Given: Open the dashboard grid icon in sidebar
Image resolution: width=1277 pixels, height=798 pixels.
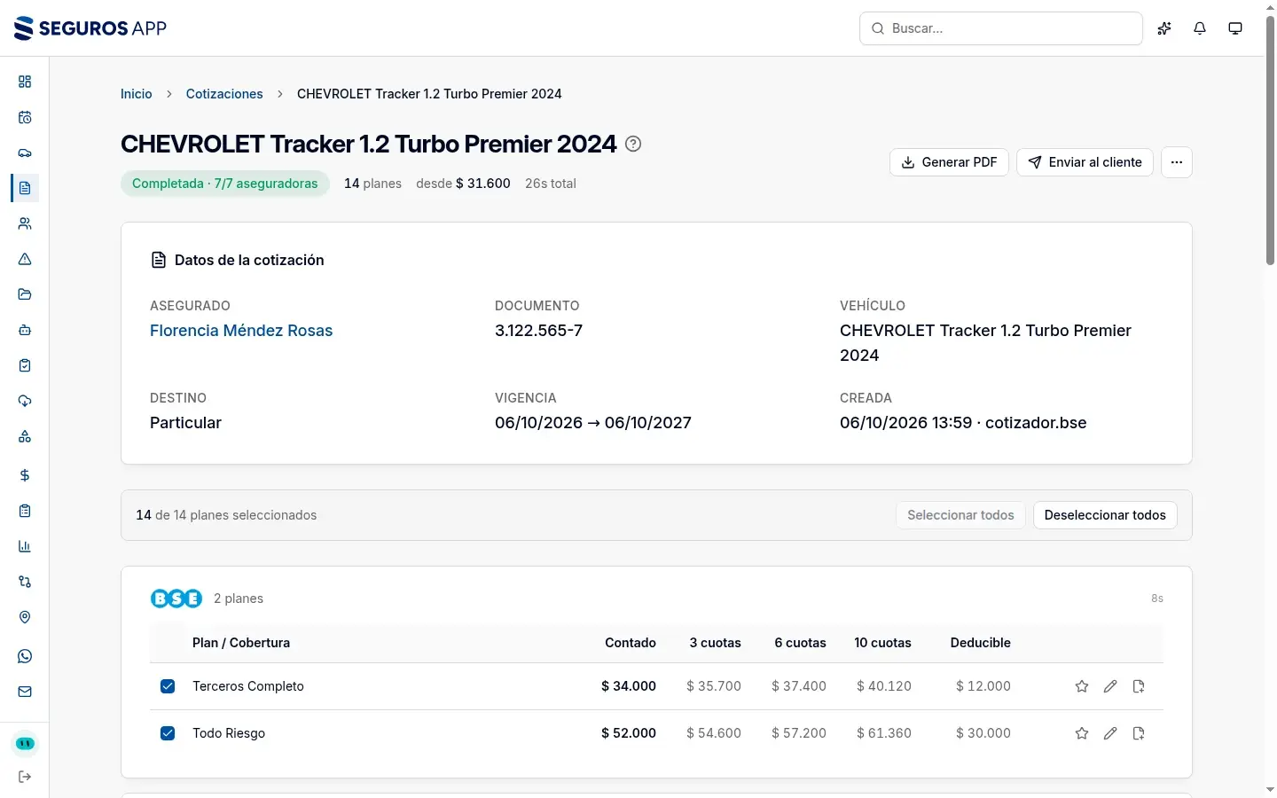Looking at the screenshot, I should pyautogui.click(x=25, y=82).
